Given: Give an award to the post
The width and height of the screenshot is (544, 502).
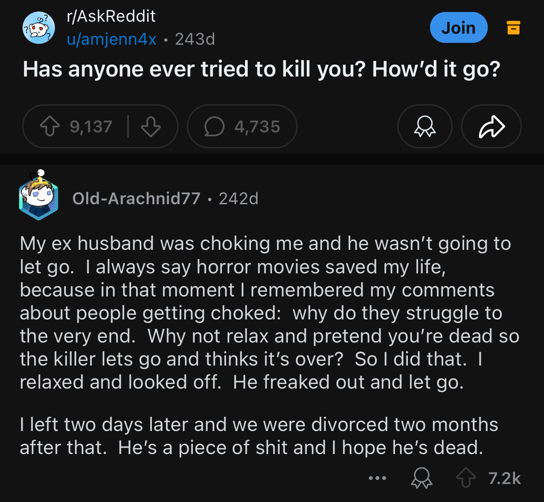Looking at the screenshot, I should (x=424, y=127).
